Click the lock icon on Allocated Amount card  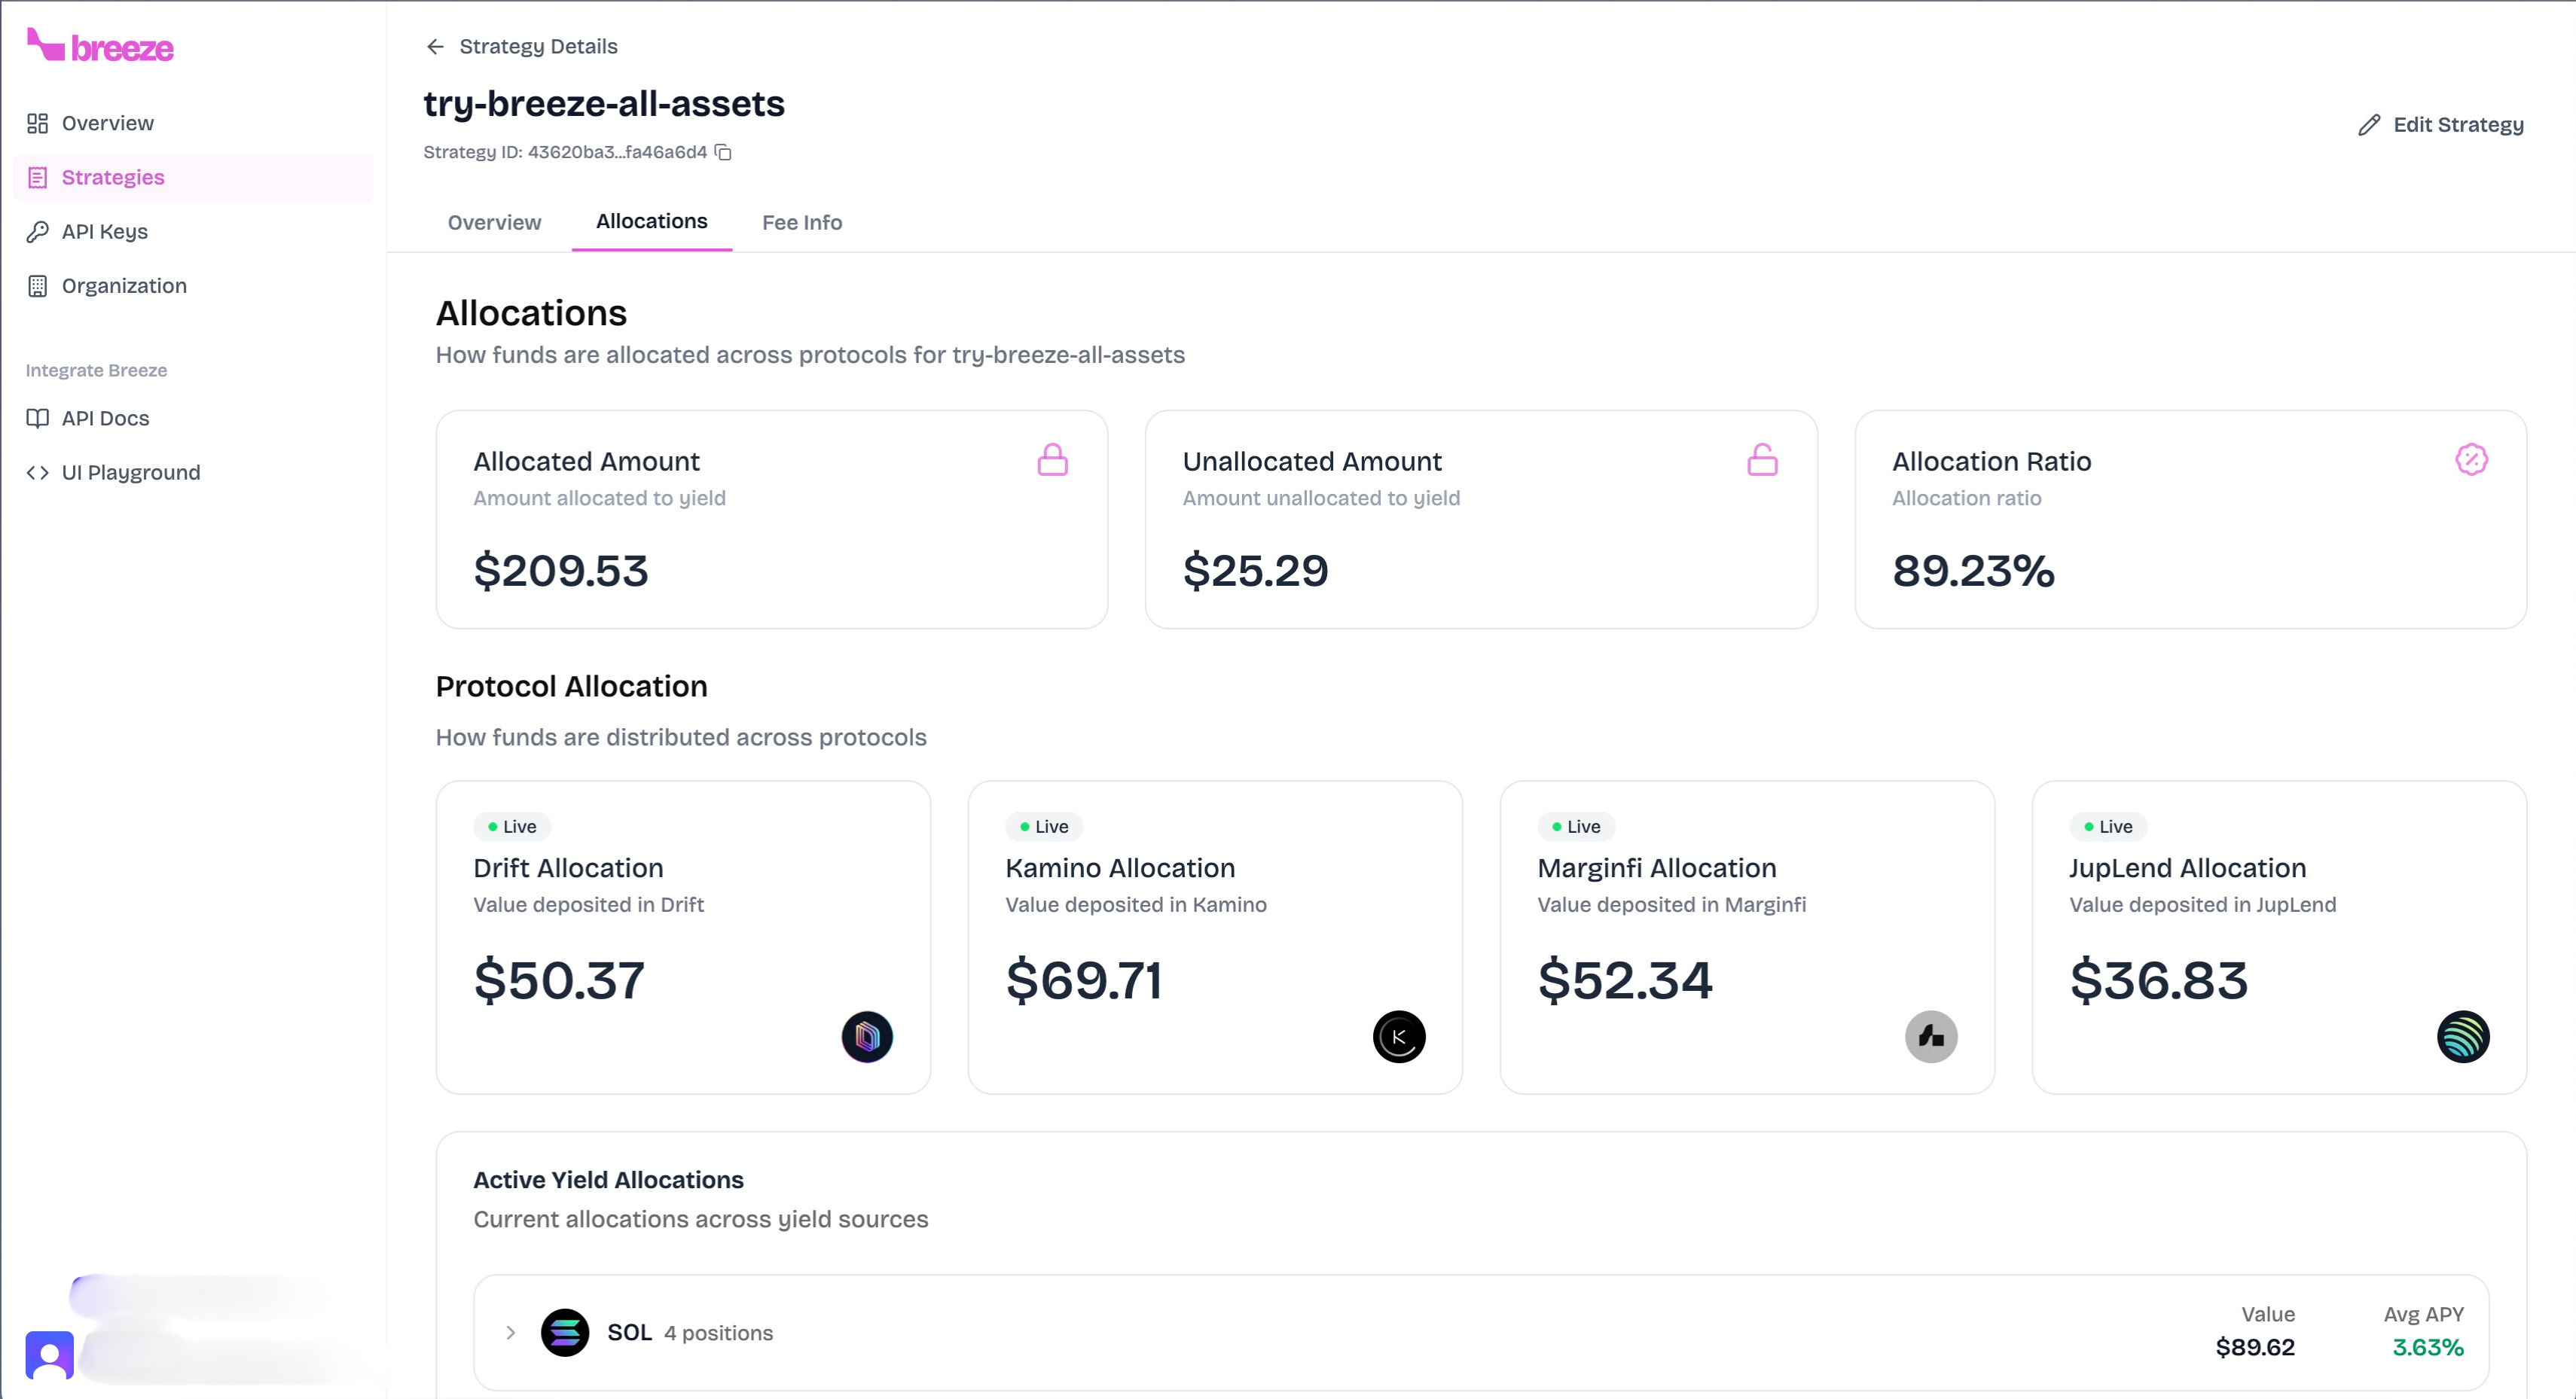[x=1052, y=460]
